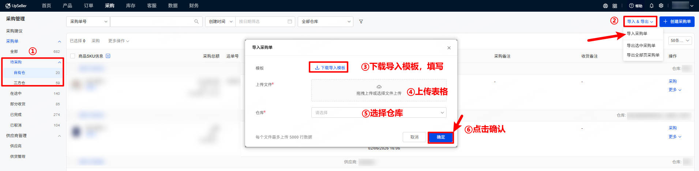The image size is (699, 171).
Task: Collapse the 待采购 sidebar group
Action: click(x=59, y=62)
